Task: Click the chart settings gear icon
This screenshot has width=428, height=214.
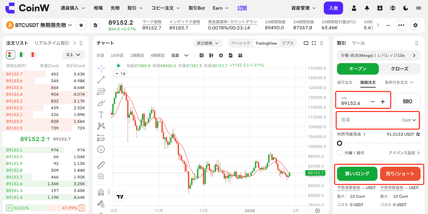Action: pyautogui.click(x=221, y=56)
